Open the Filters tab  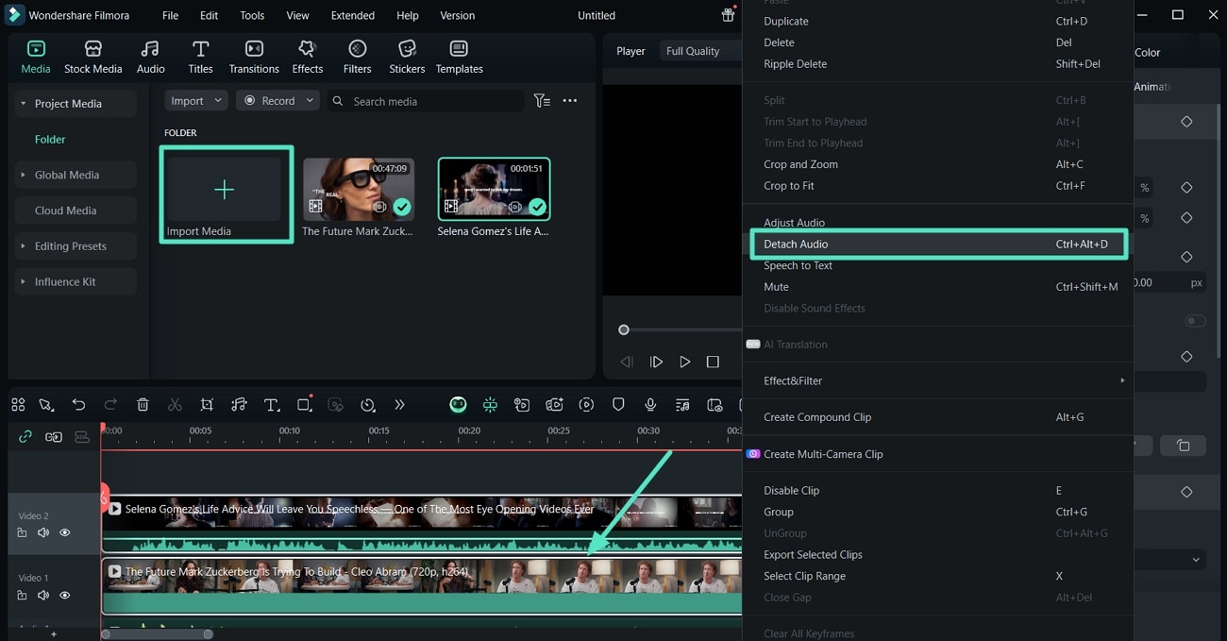[357, 58]
